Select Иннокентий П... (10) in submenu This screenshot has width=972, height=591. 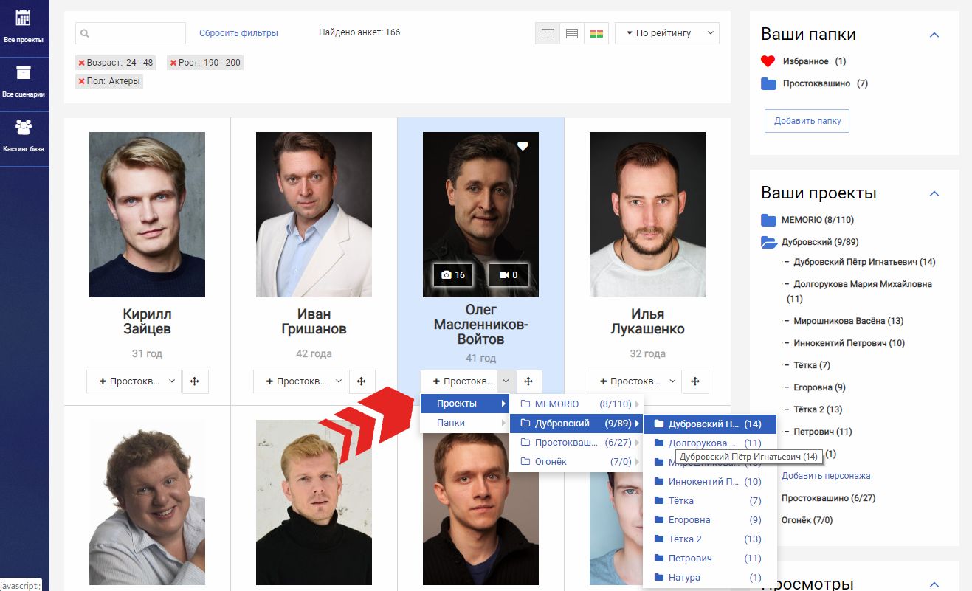710,482
